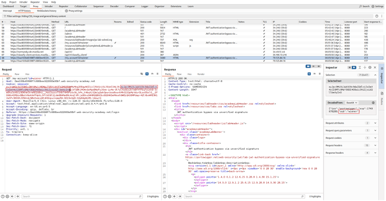Image resolution: width=386 pixels, height=201 pixels.
Task: Select history row 66 normandy.cdn.mozilla.net
Action: tap(192, 52)
